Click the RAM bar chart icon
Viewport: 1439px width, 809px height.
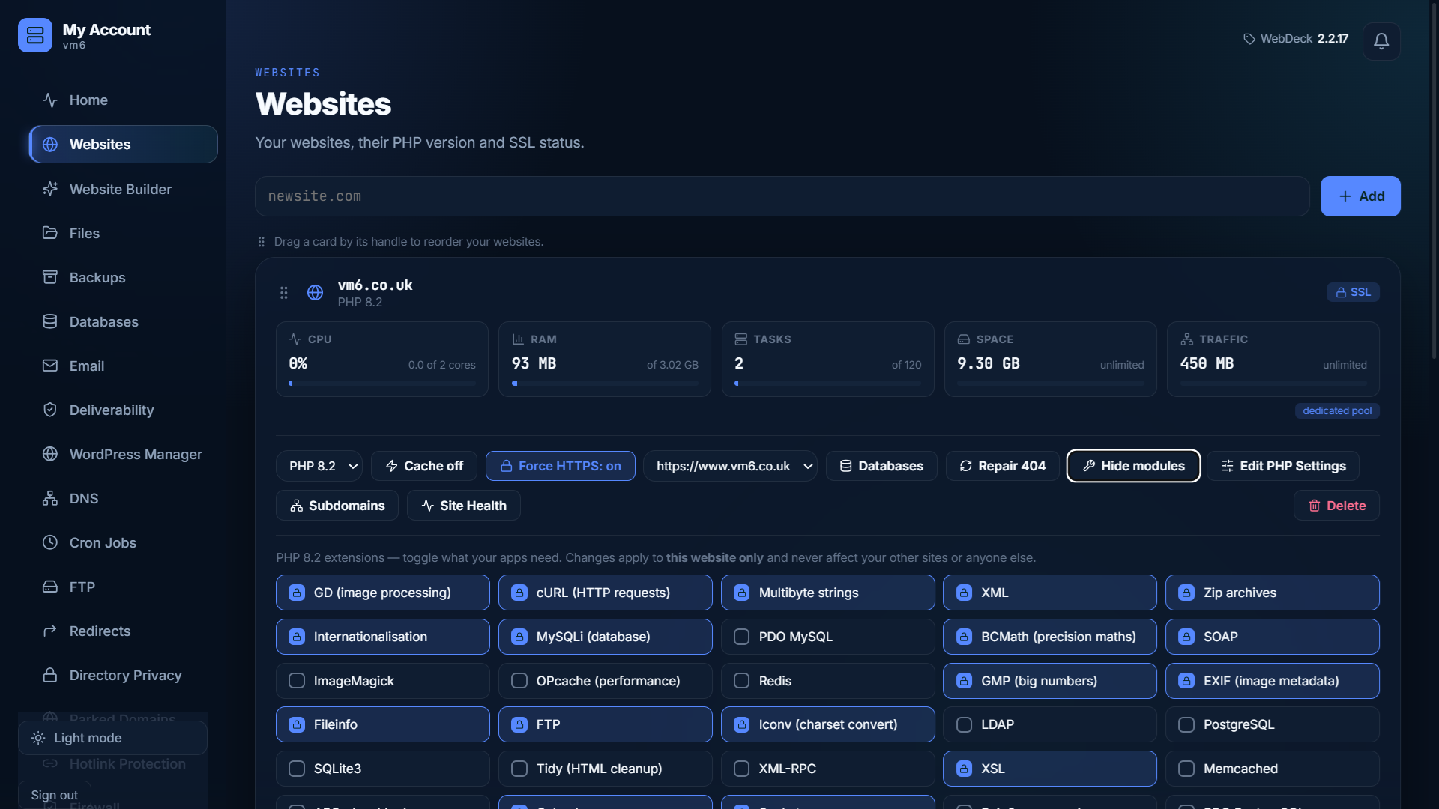(518, 339)
